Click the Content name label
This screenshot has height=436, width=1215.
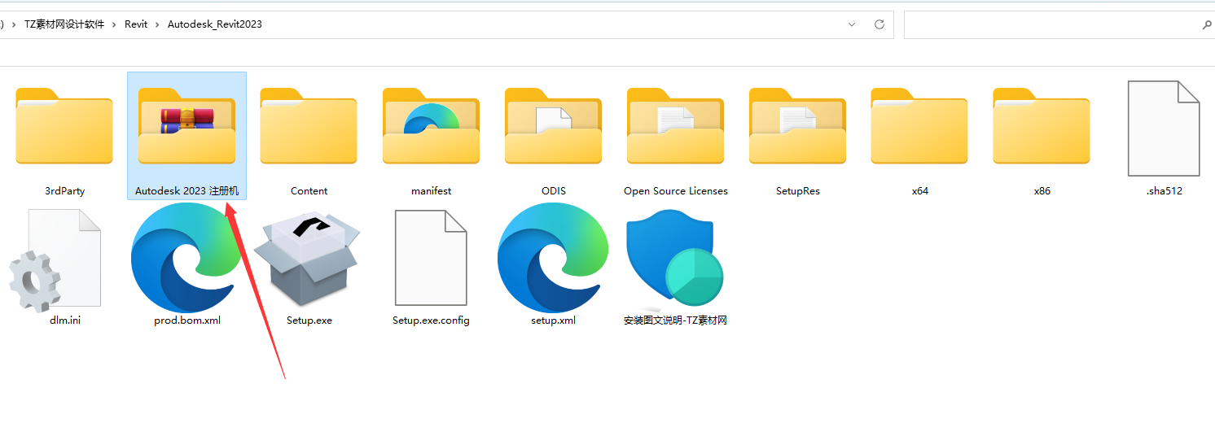309,191
